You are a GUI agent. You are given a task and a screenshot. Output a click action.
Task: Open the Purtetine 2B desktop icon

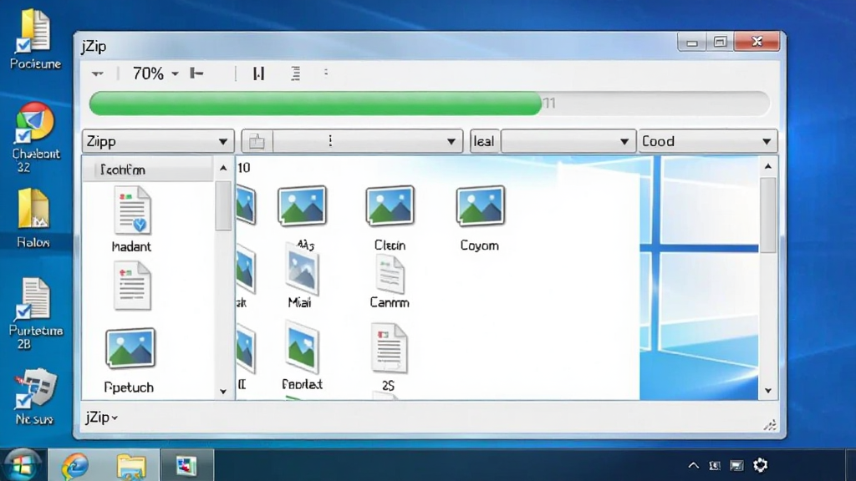point(36,314)
